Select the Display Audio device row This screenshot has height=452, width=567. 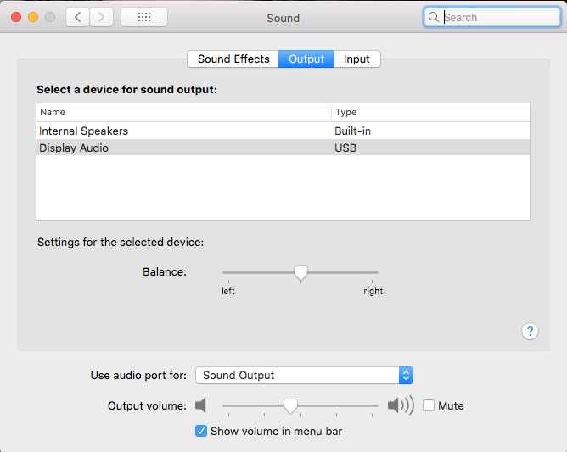pyautogui.click(x=283, y=148)
